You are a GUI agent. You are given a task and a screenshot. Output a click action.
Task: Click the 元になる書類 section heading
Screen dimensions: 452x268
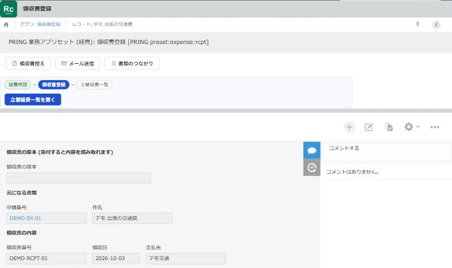[21, 193]
